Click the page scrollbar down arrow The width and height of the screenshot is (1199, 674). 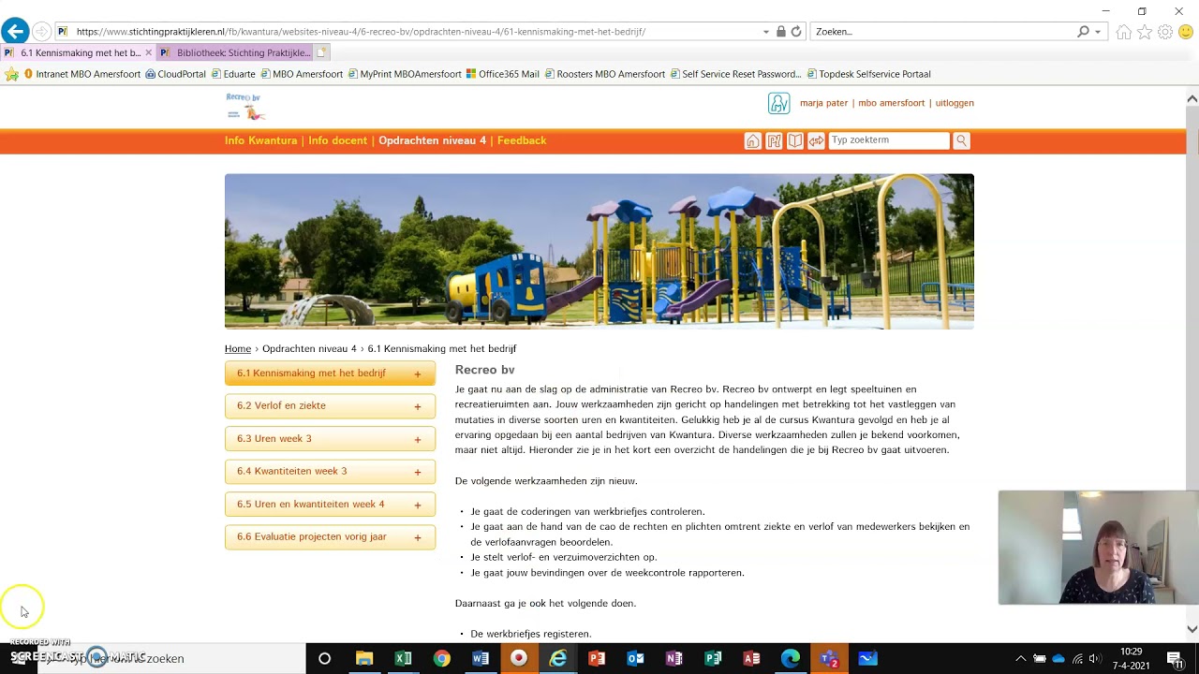[1192, 629]
